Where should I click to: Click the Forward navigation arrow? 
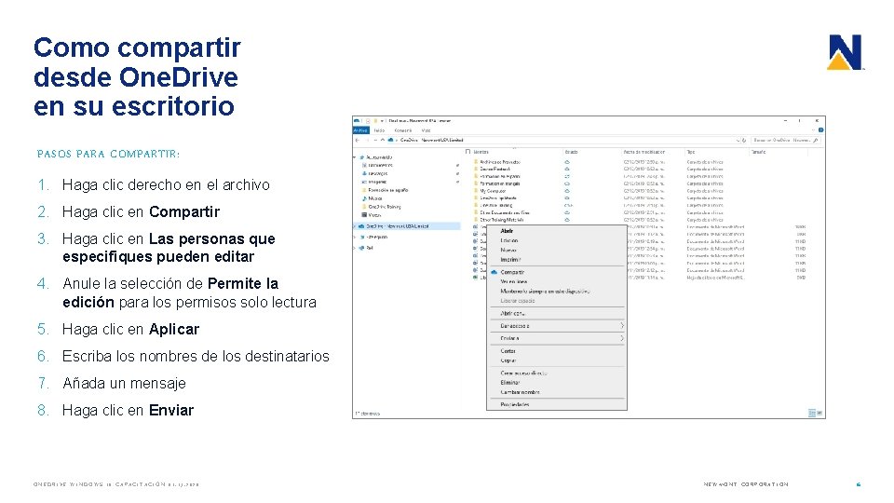point(367,141)
